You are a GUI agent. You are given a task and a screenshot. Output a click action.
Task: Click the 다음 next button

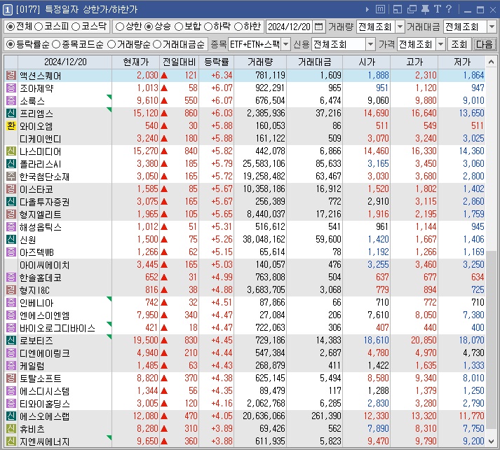pos(485,44)
